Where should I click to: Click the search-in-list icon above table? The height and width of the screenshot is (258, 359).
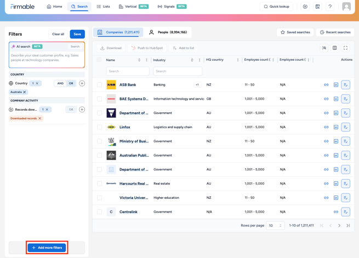(x=324, y=48)
